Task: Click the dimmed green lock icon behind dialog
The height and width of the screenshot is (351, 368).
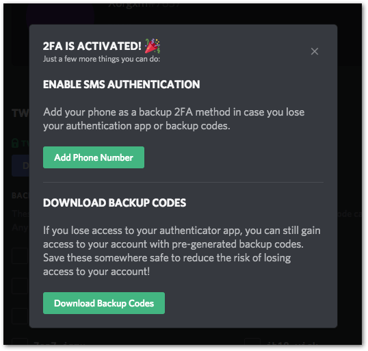Action: tap(15, 143)
